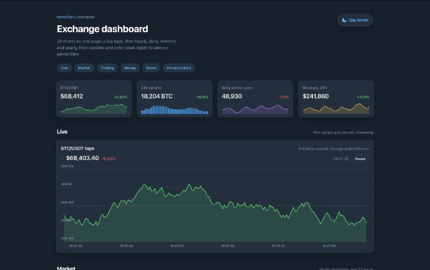This screenshot has width=430, height=270.
Task: Click the $241,860 revenue value
Action: 316,96
